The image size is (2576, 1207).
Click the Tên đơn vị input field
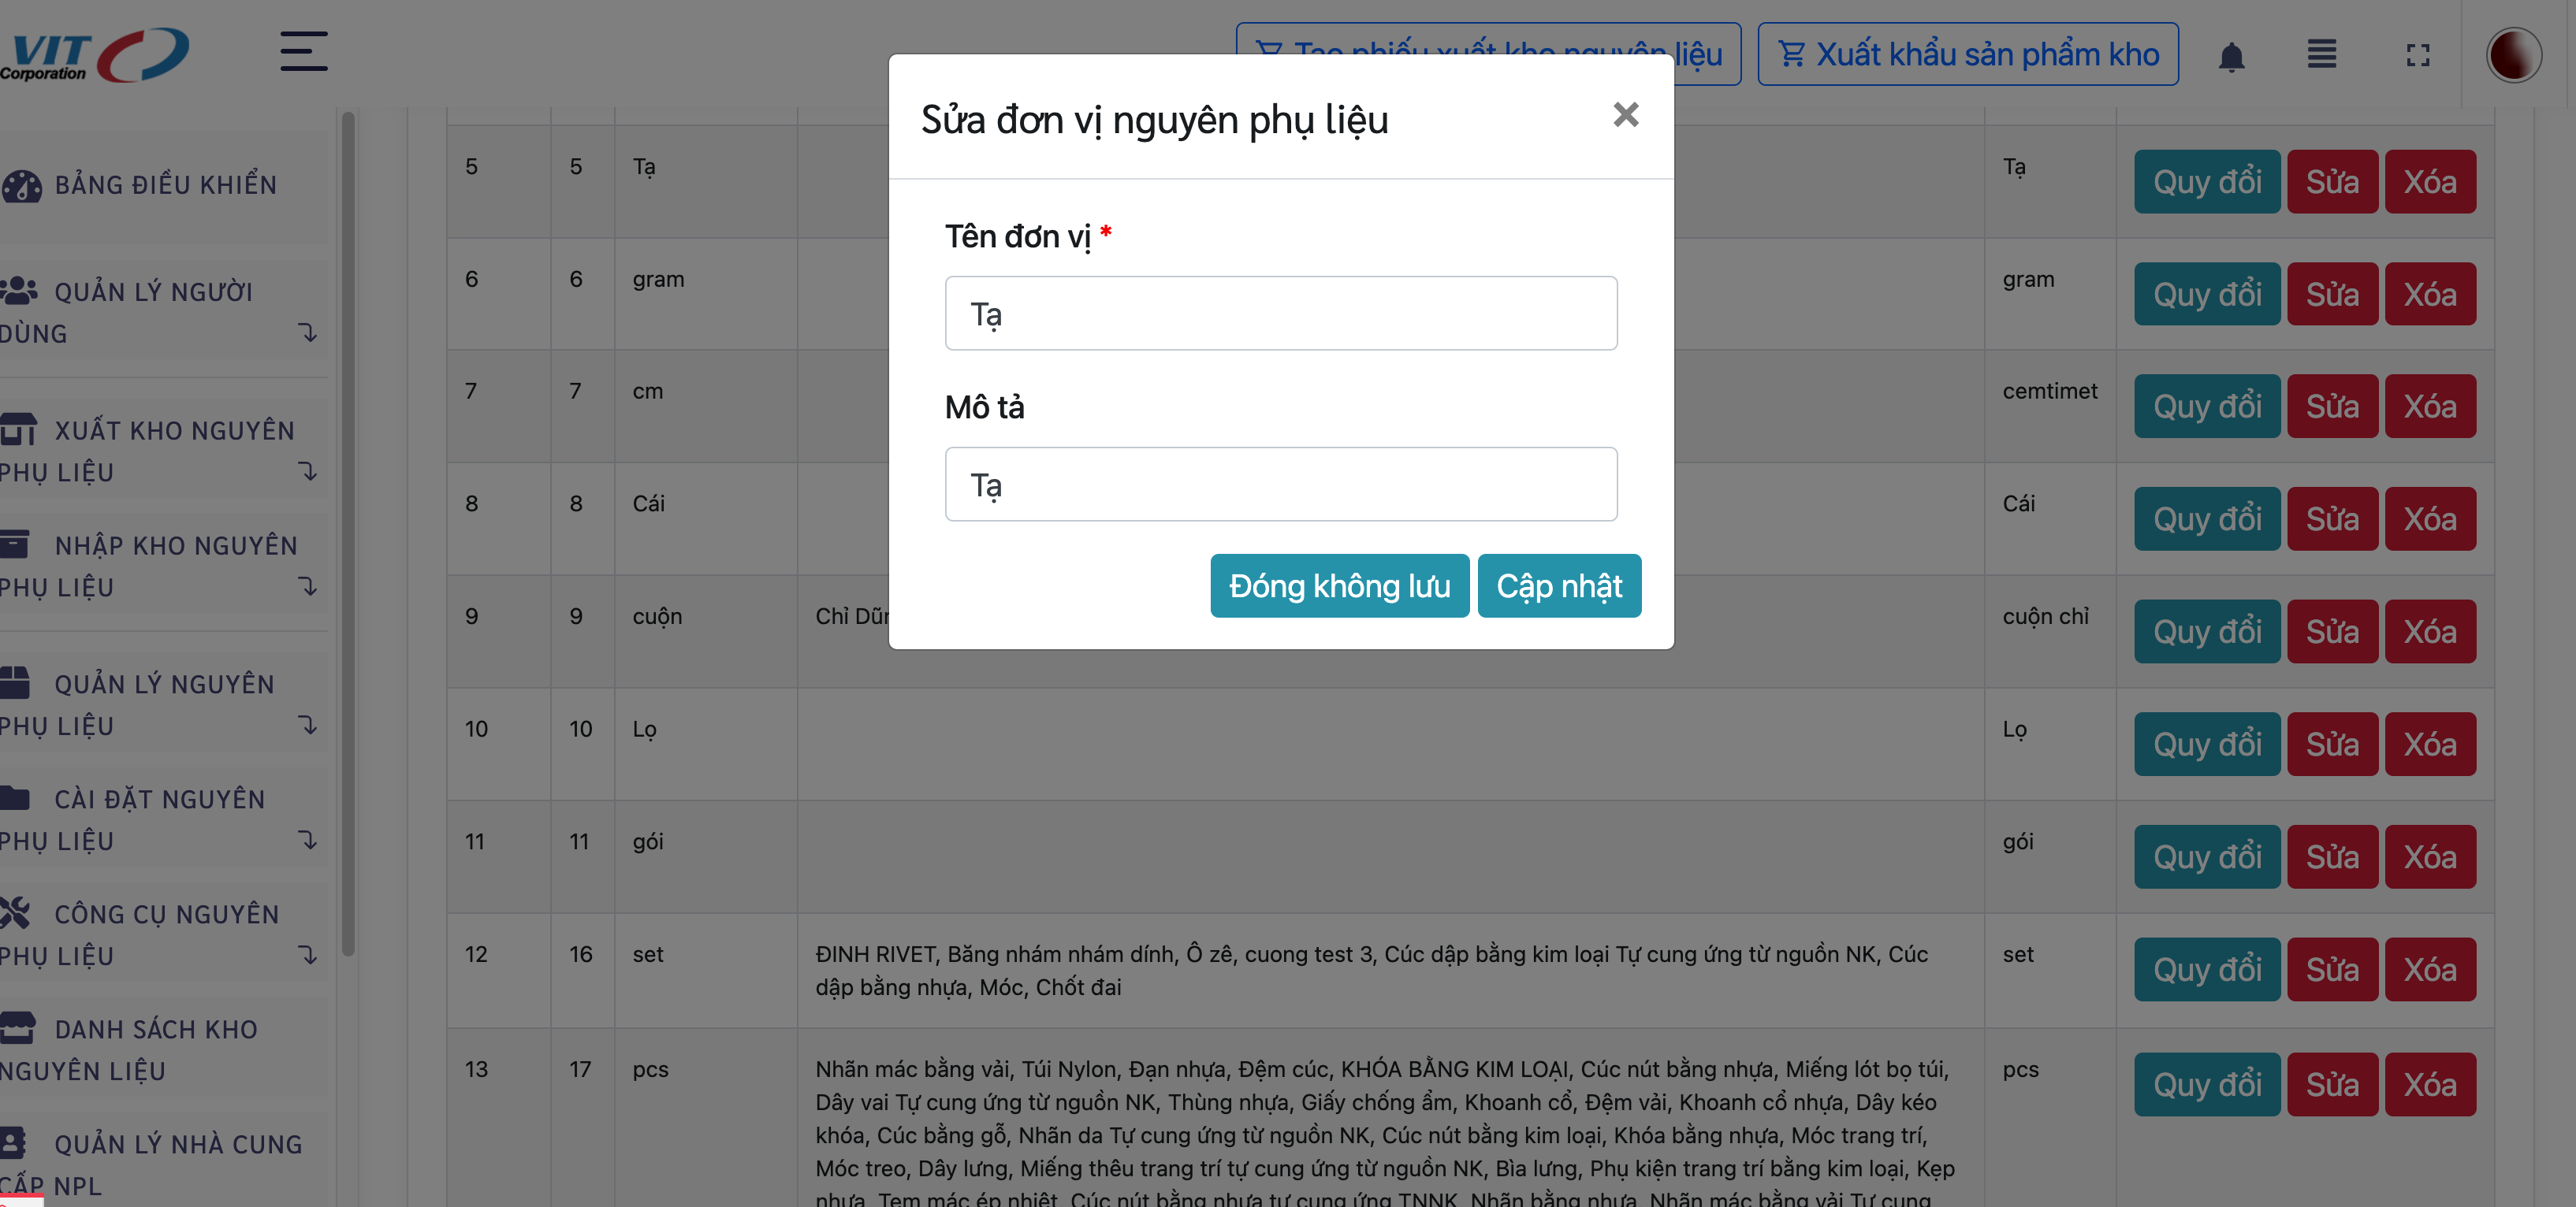(1280, 314)
